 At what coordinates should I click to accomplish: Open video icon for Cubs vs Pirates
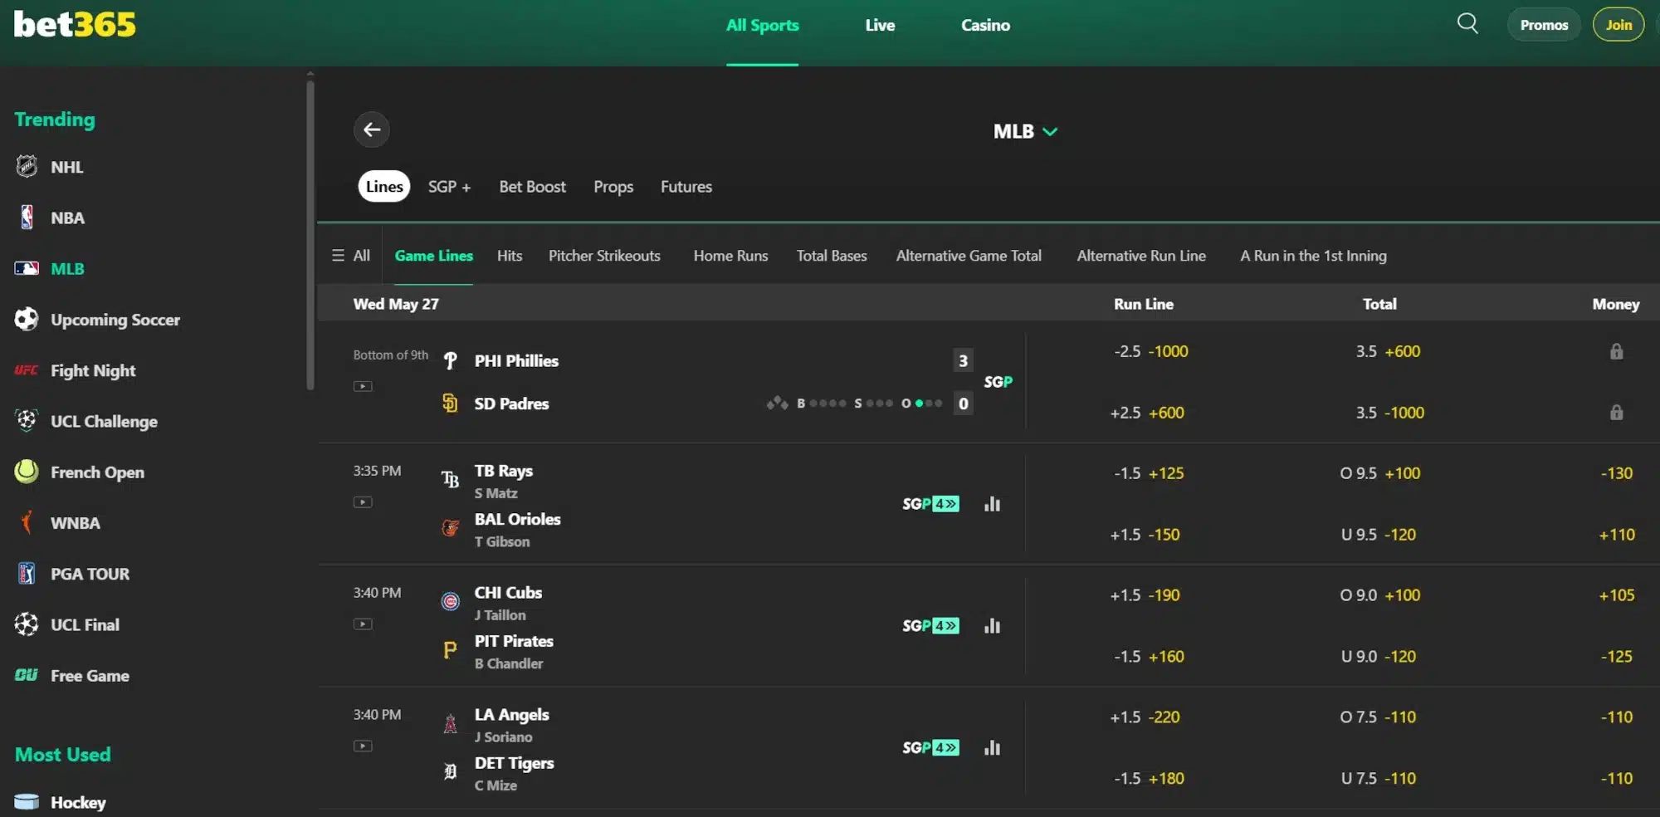[363, 624]
